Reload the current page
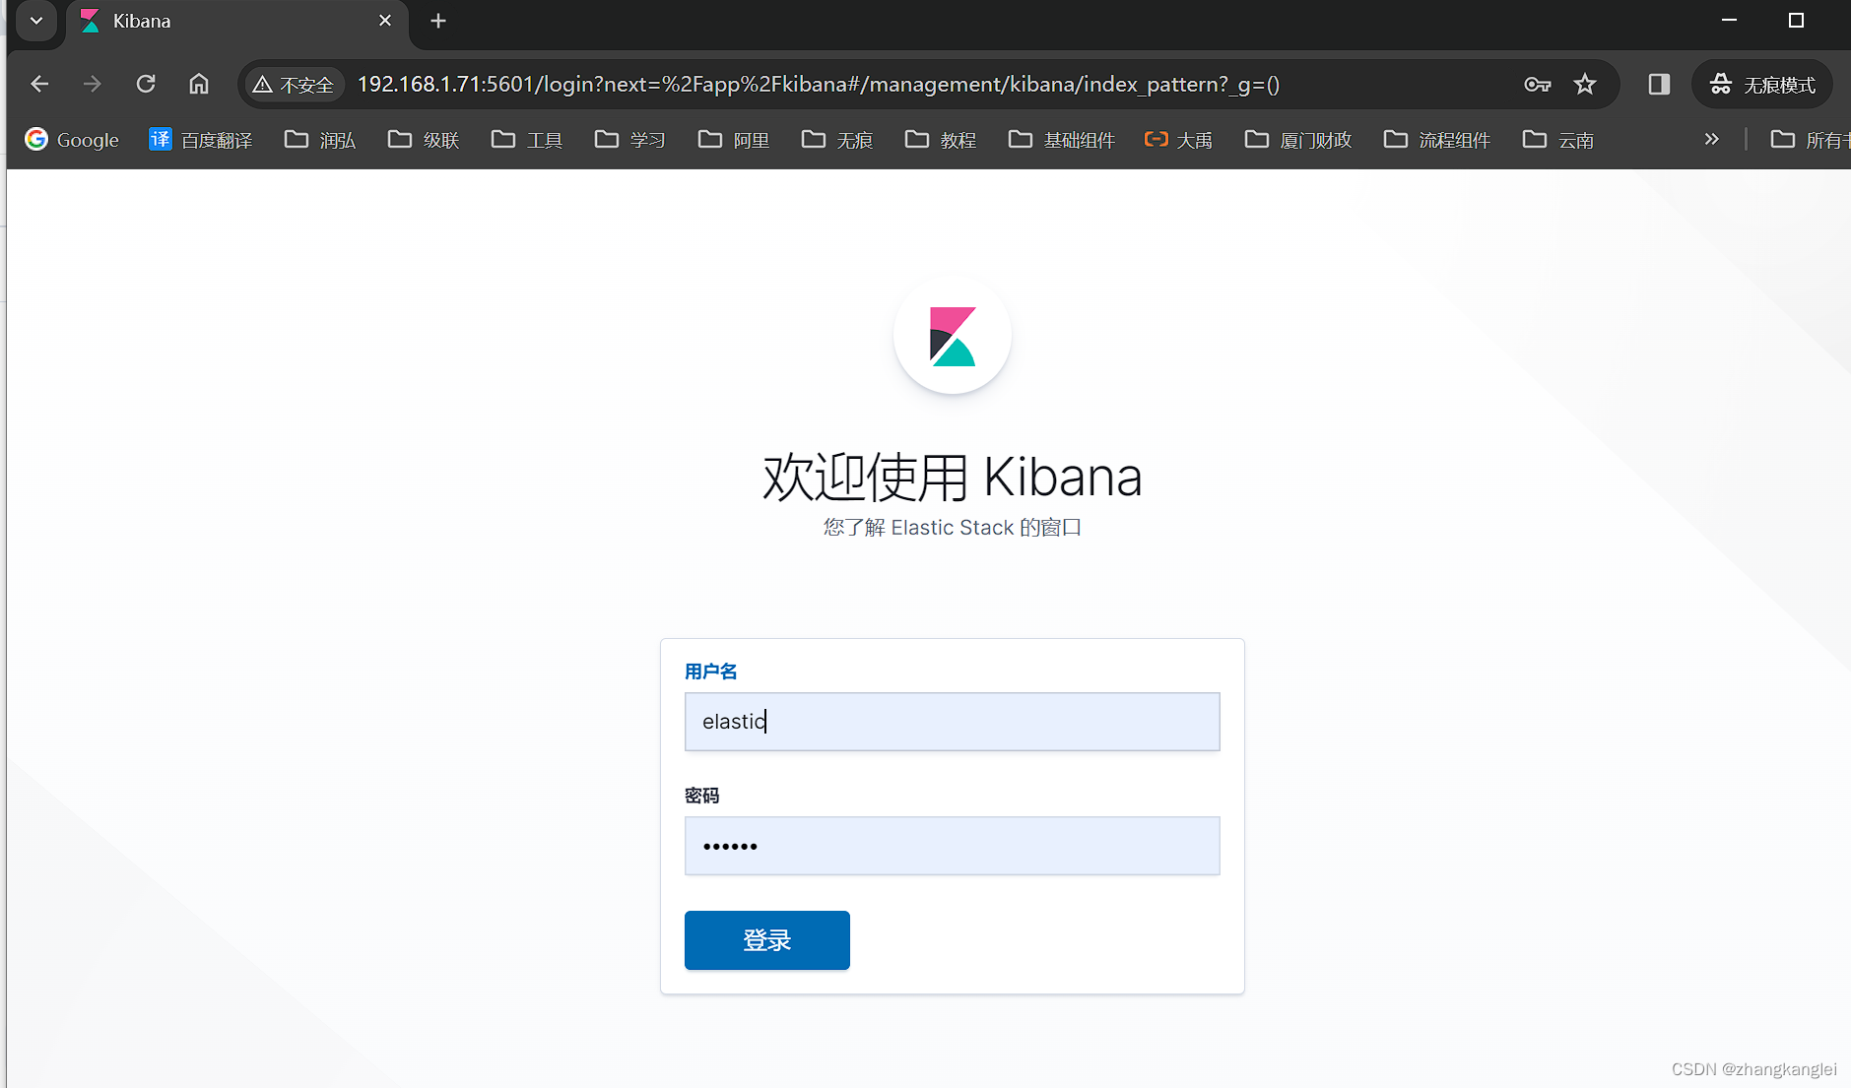1851x1088 pixels. (x=146, y=85)
